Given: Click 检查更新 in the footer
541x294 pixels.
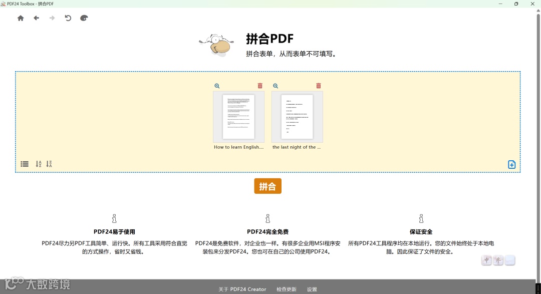Looking at the screenshot, I should [287, 289].
